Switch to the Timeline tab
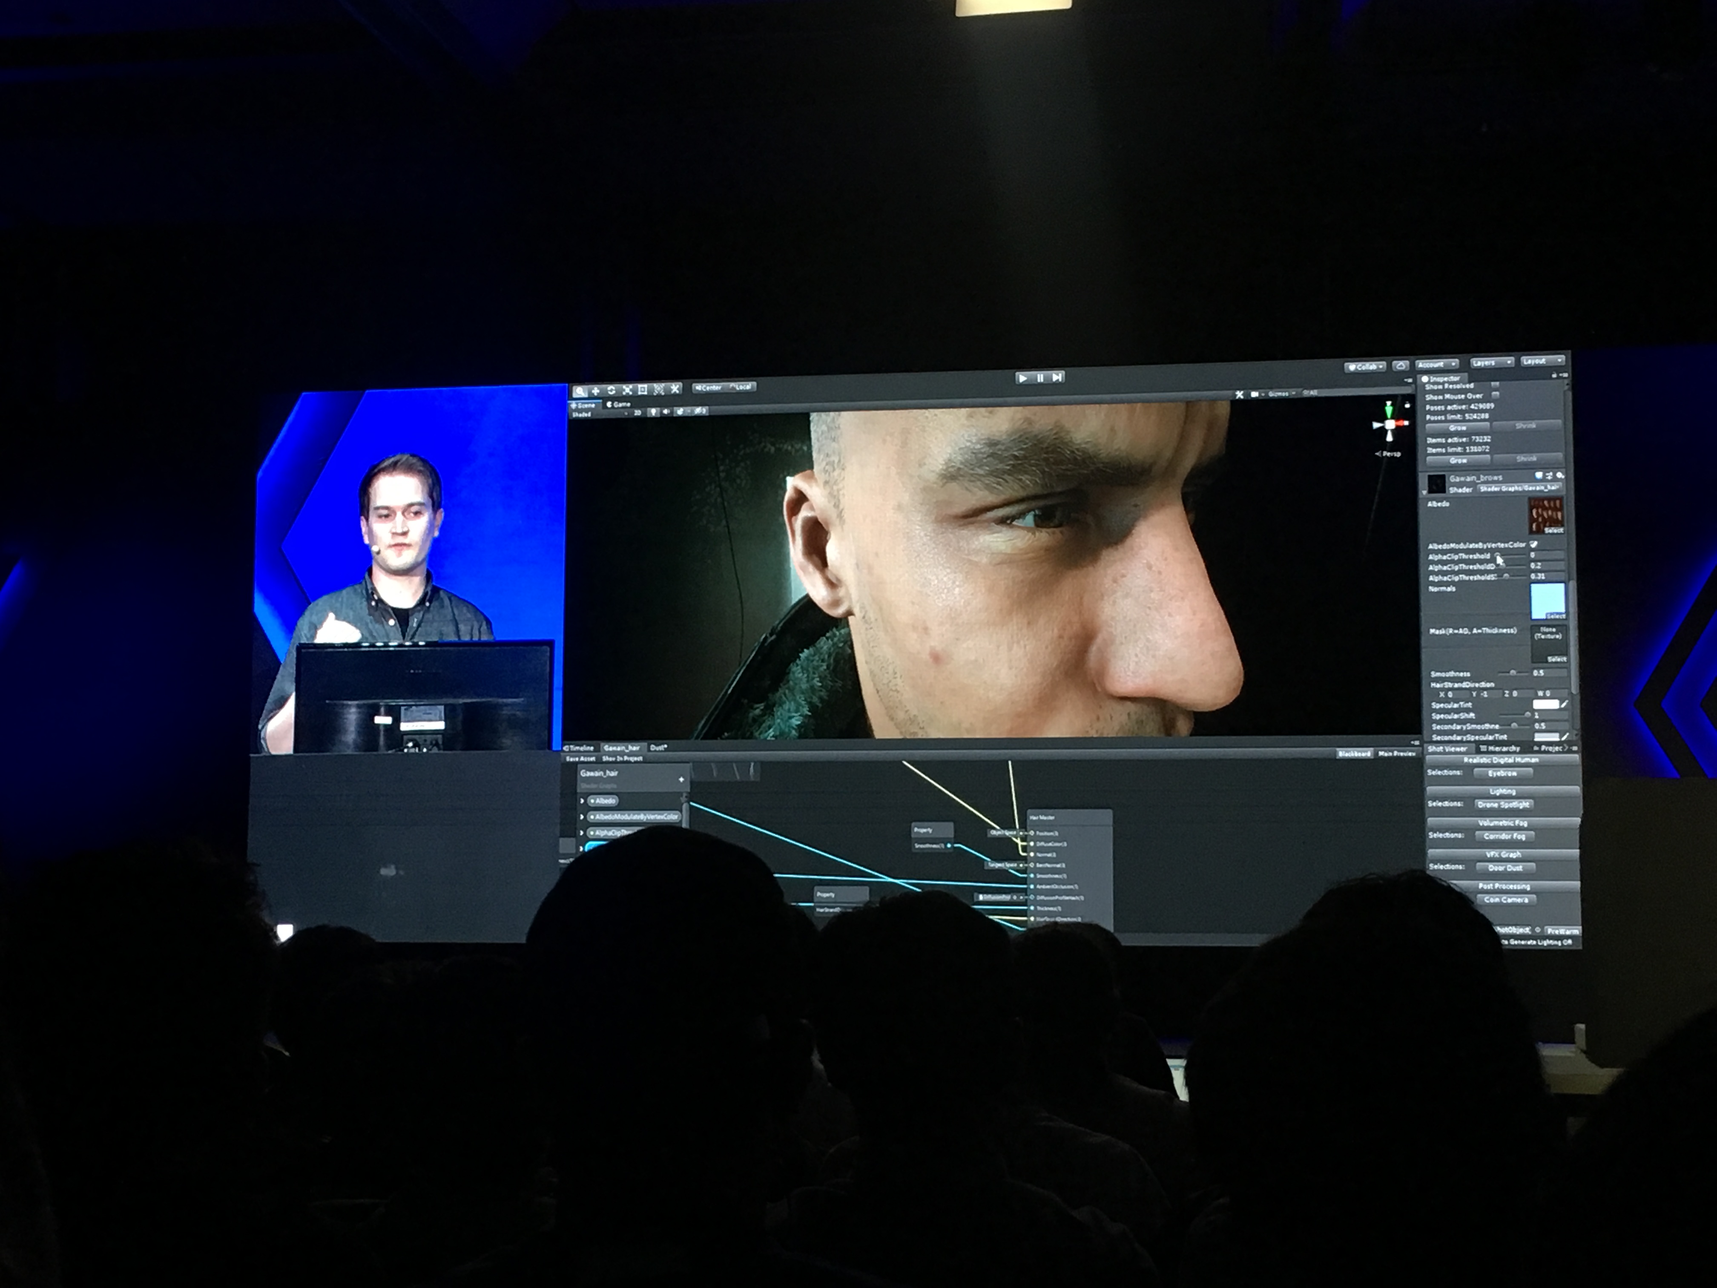1717x1288 pixels. [x=579, y=747]
